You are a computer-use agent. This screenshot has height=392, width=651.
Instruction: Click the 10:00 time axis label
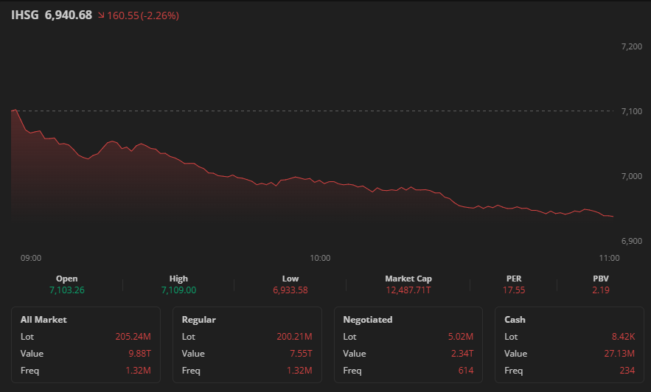tap(320, 258)
